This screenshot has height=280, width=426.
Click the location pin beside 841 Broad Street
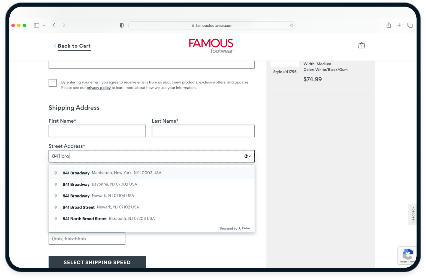click(x=56, y=207)
